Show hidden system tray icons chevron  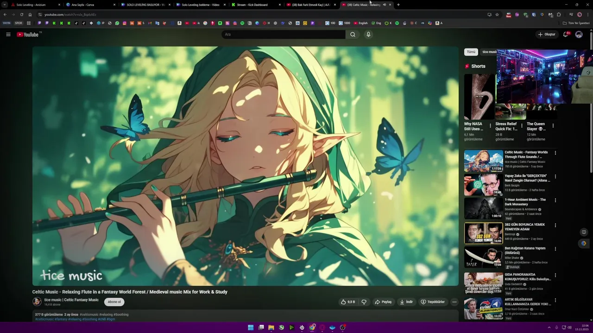point(549,327)
